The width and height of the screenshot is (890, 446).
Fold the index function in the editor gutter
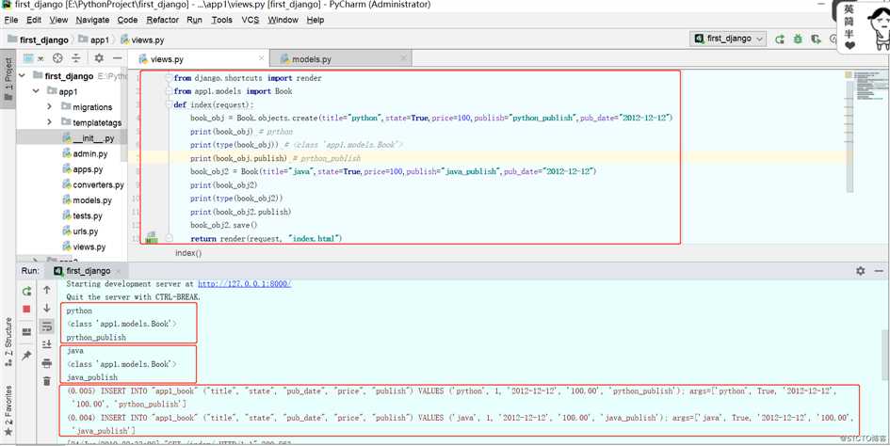click(x=169, y=104)
